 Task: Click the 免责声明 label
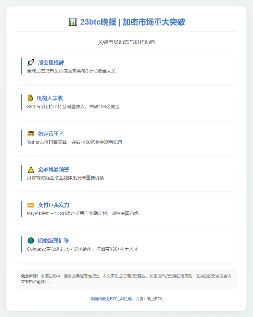[30, 276]
